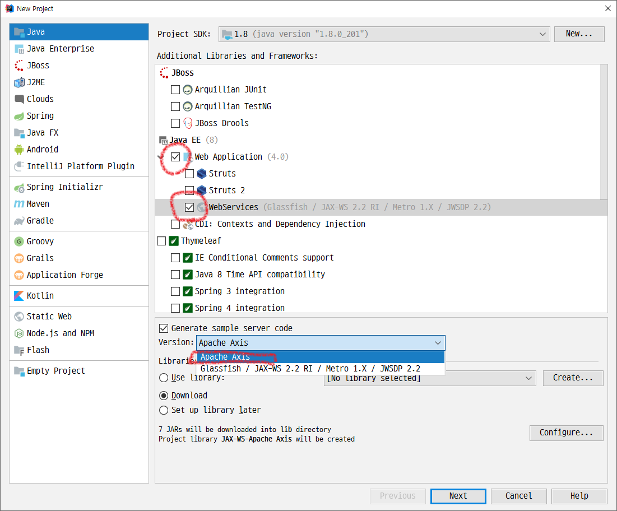The image size is (617, 511).
Task: Select the Kotlin icon
Action: [x=19, y=296]
